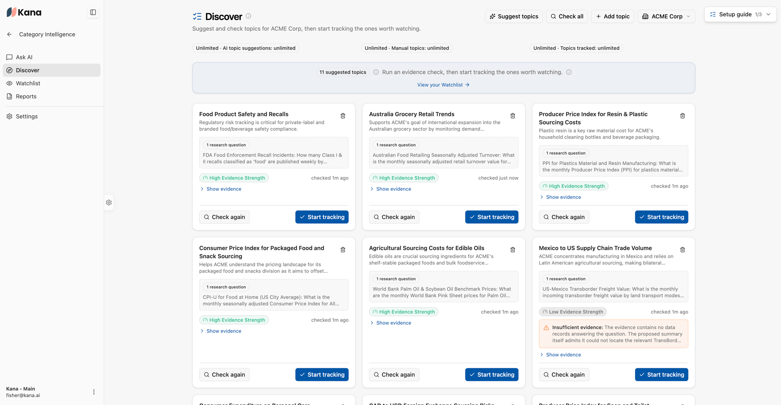The width and height of the screenshot is (781, 405).
Task: Click PPI for Plastics Material research question
Action: (613, 161)
